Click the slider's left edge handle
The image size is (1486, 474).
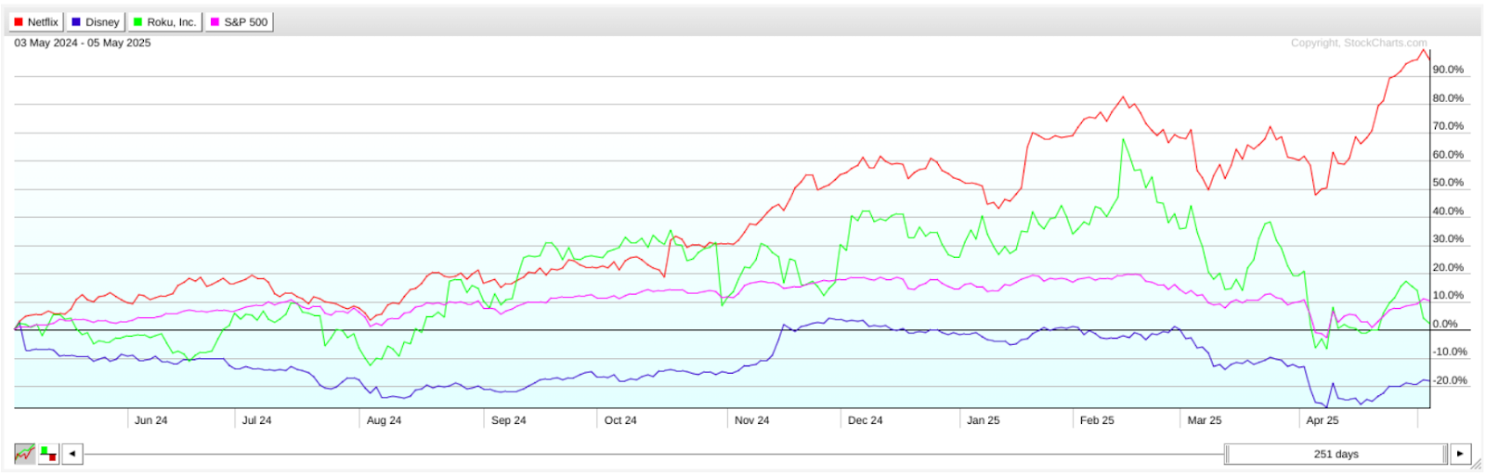[1227, 454]
